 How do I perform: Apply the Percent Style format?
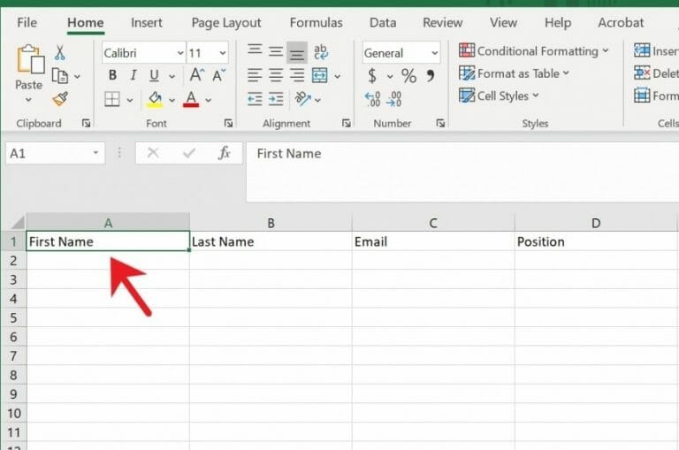click(408, 76)
